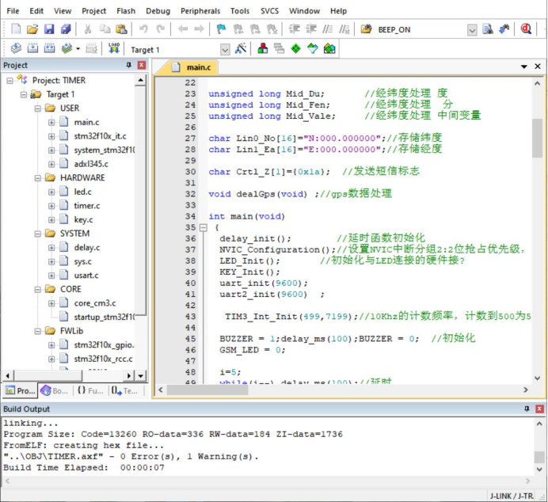Image resolution: width=548 pixels, height=502 pixels.
Task: Click the BEEP_ON find text field
Action: (x=421, y=30)
